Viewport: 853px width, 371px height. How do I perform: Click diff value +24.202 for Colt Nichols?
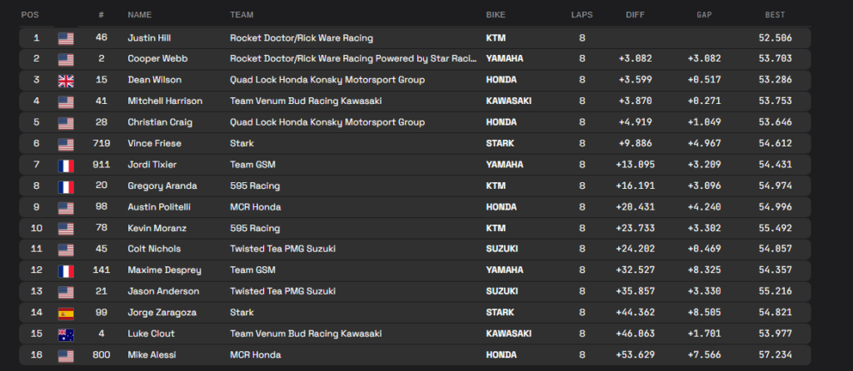pyautogui.click(x=636, y=249)
